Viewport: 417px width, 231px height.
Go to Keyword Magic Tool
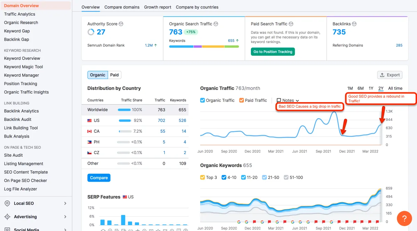pyautogui.click(x=24, y=67)
